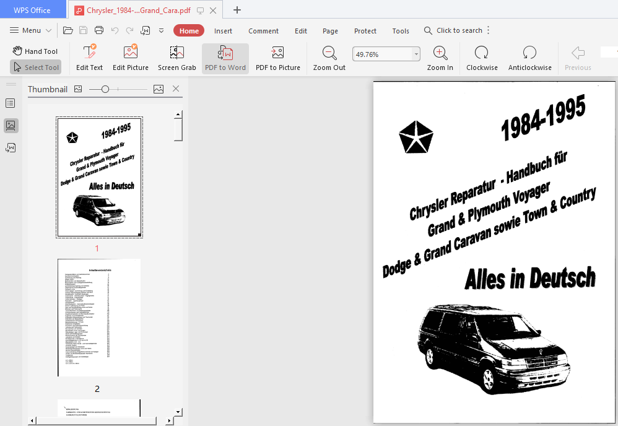This screenshot has width=618, height=426.
Task: Click the Zoom In button
Action: (x=440, y=58)
